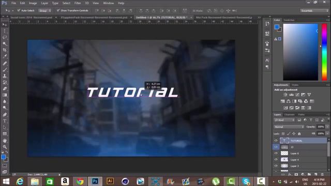This screenshot has width=331, height=186.
Task: Pick a color in color field
Action: coord(300,52)
